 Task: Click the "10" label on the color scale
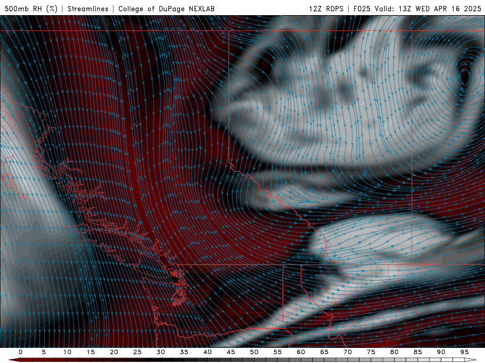point(67,352)
